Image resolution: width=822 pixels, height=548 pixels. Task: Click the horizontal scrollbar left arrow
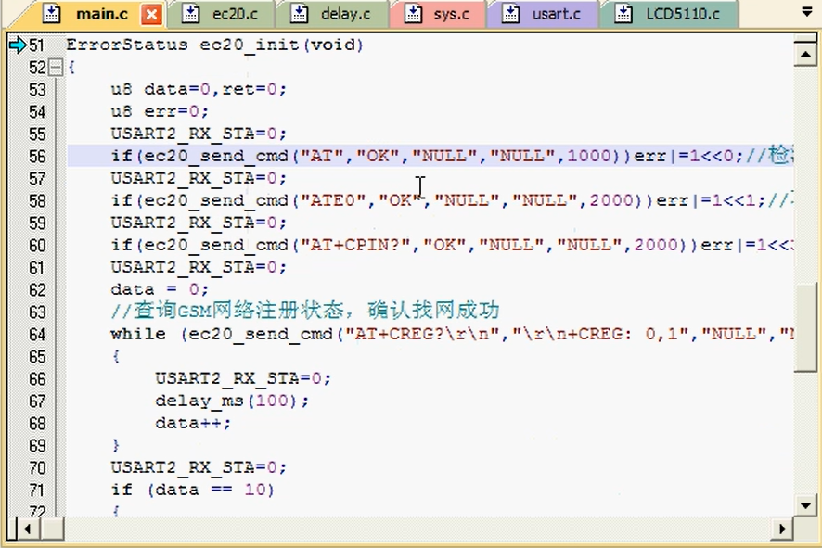pos(28,529)
